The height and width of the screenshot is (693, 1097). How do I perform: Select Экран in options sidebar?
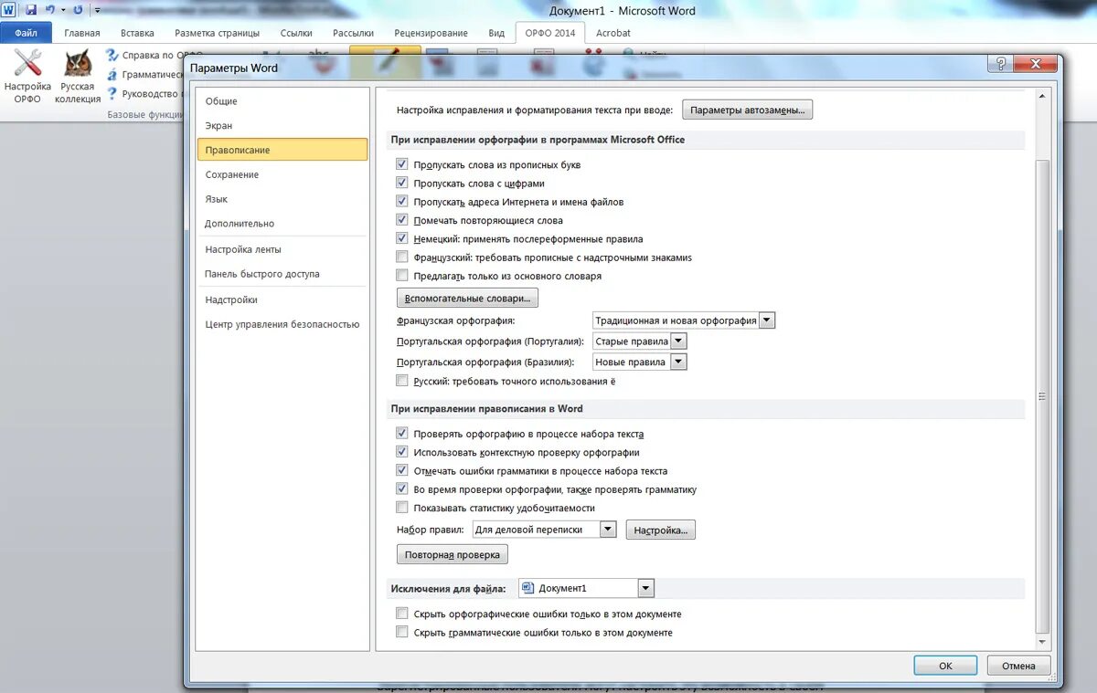pos(282,126)
